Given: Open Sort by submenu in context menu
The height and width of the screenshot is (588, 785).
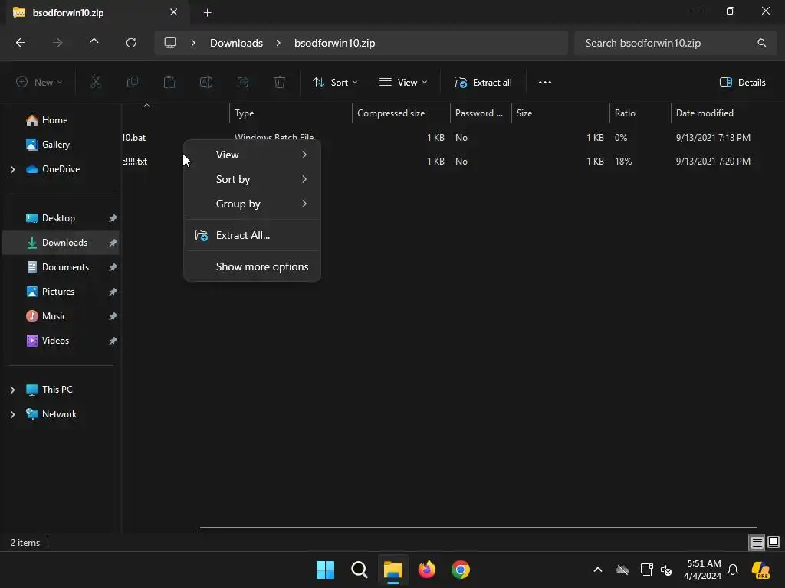Looking at the screenshot, I should pyautogui.click(x=252, y=179).
